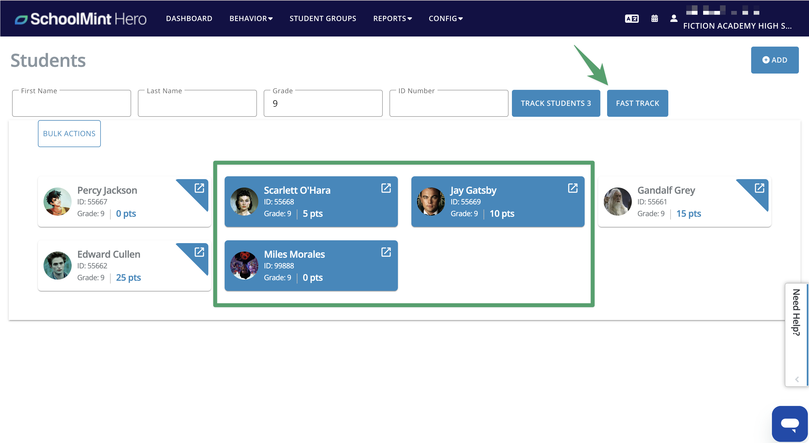Collapse the Need Help side panel arrow
The width and height of the screenshot is (809, 443).
pos(797,379)
